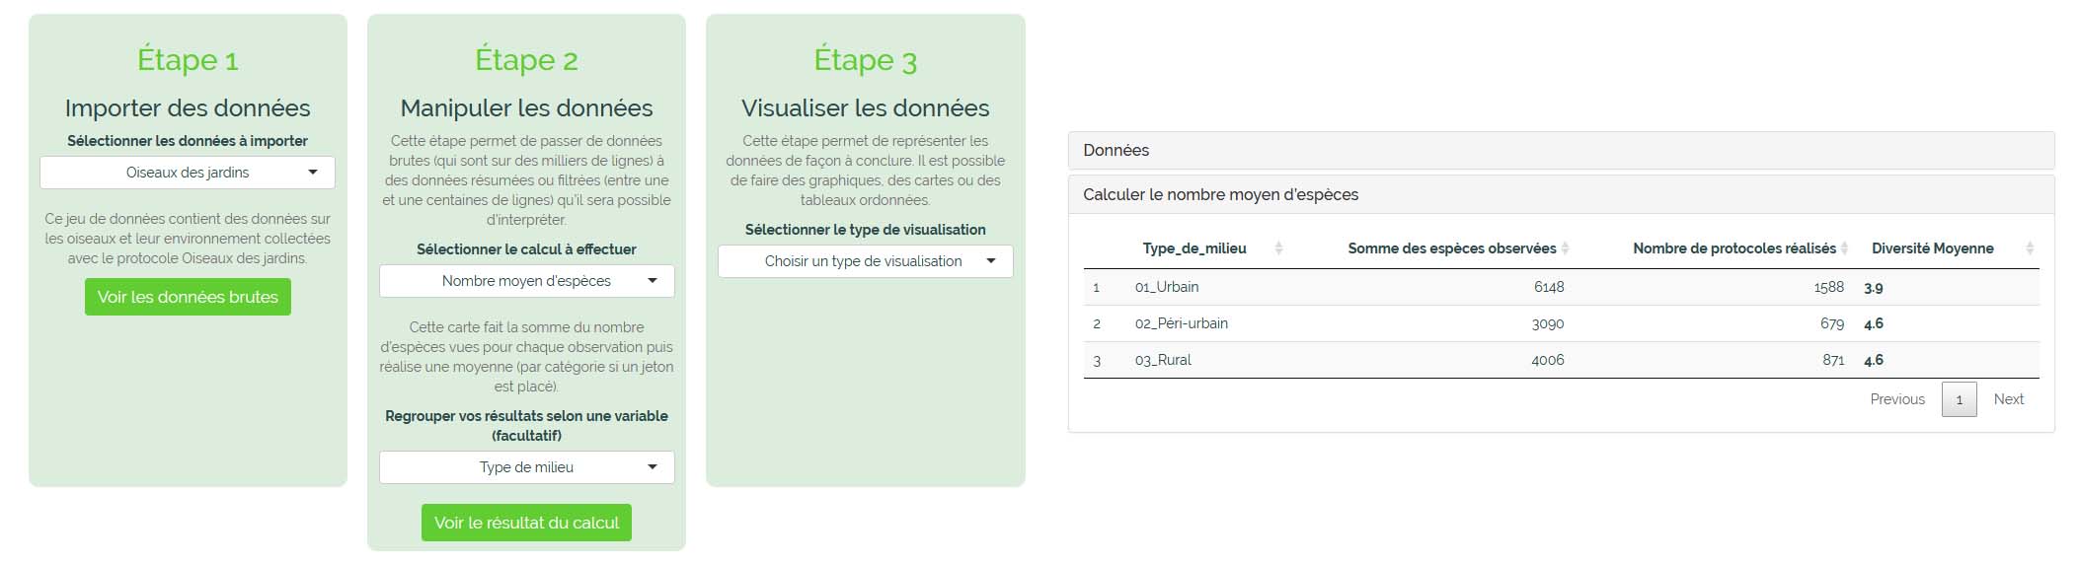Sort by Somme des espèces observées icon
This screenshot has width=2079, height=564.
[1566, 248]
